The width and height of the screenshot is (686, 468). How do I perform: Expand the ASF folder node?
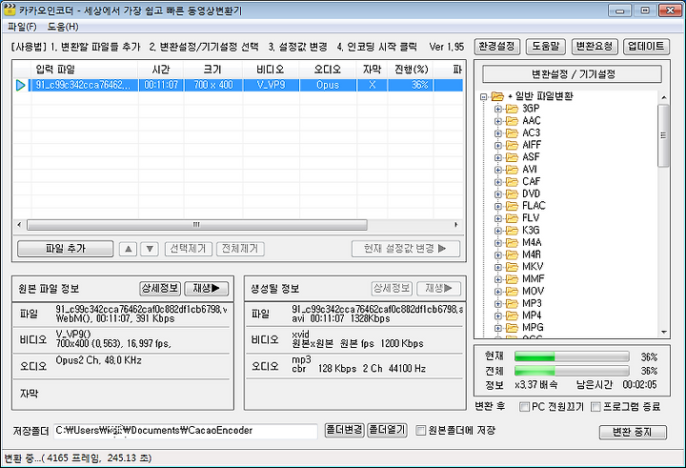[498, 157]
